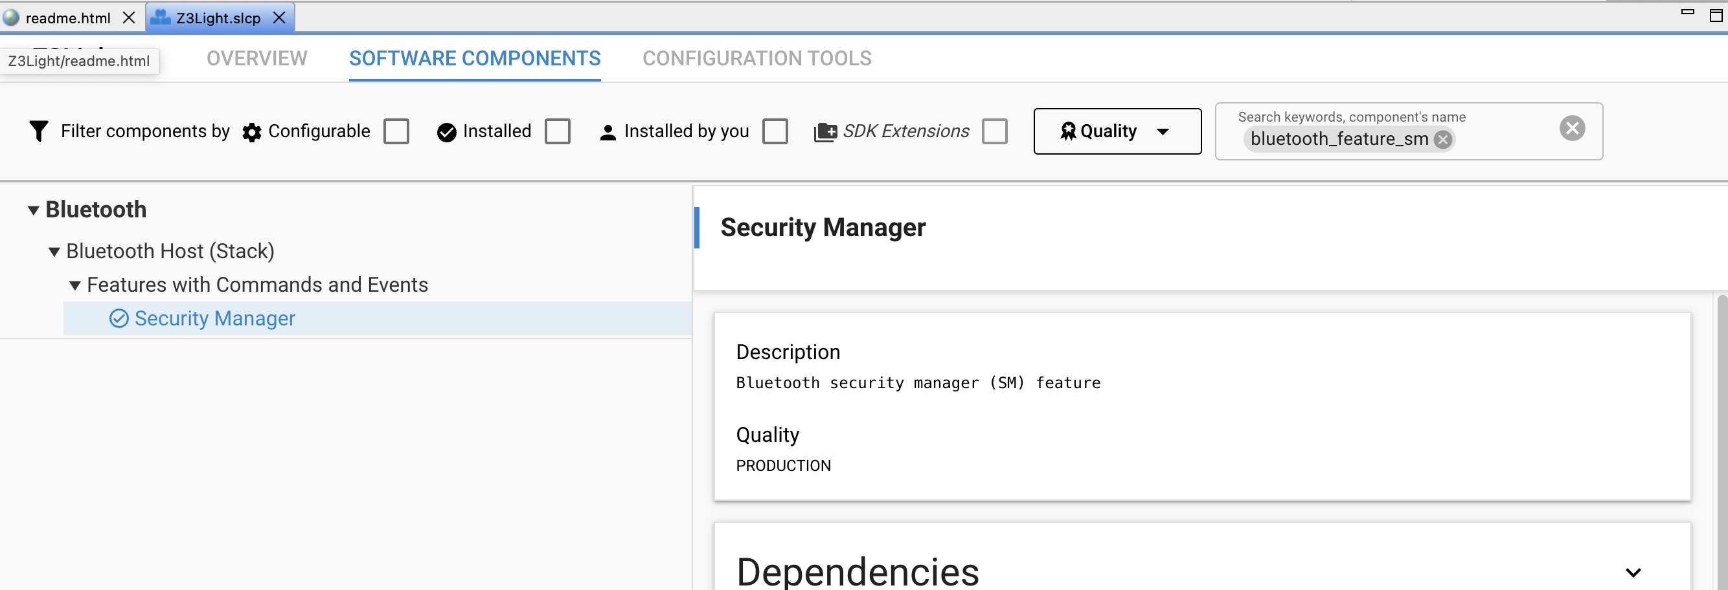Enable the Configurable filter checkbox

pyautogui.click(x=396, y=131)
